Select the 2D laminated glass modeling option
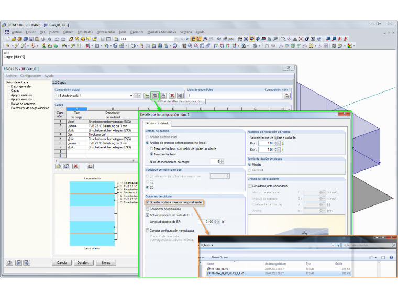398x298 pixels. tap(147, 187)
